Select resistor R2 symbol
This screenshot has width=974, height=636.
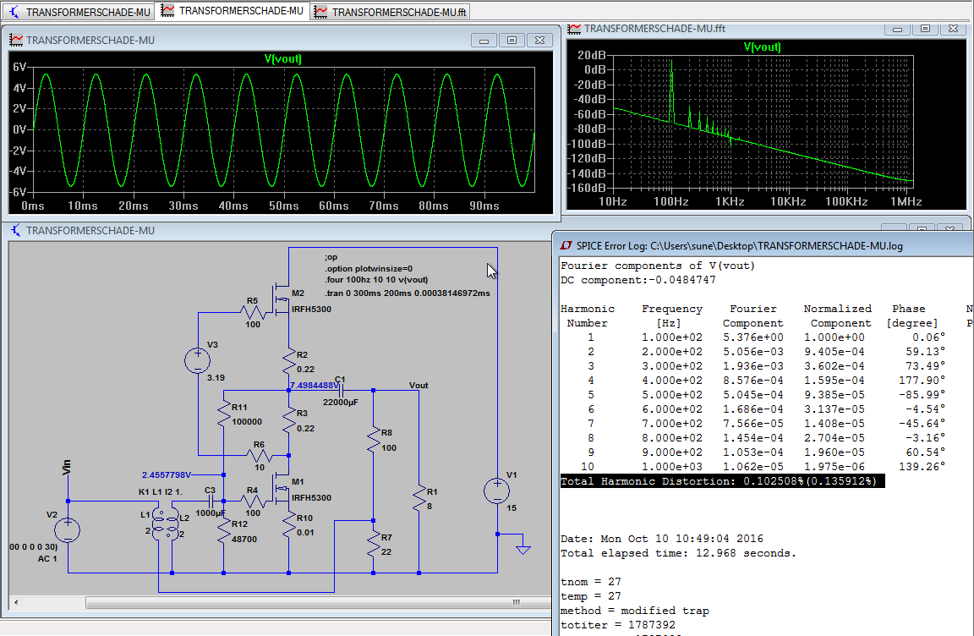pyautogui.click(x=289, y=361)
